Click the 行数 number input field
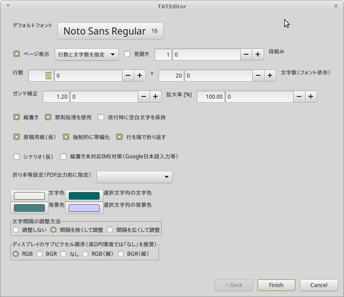Screen dimensions: 344x297 pyautogui.click(x=41, y=76)
